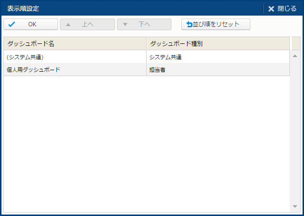
Task: Click the システム共通 type cell
Action: 218,57
